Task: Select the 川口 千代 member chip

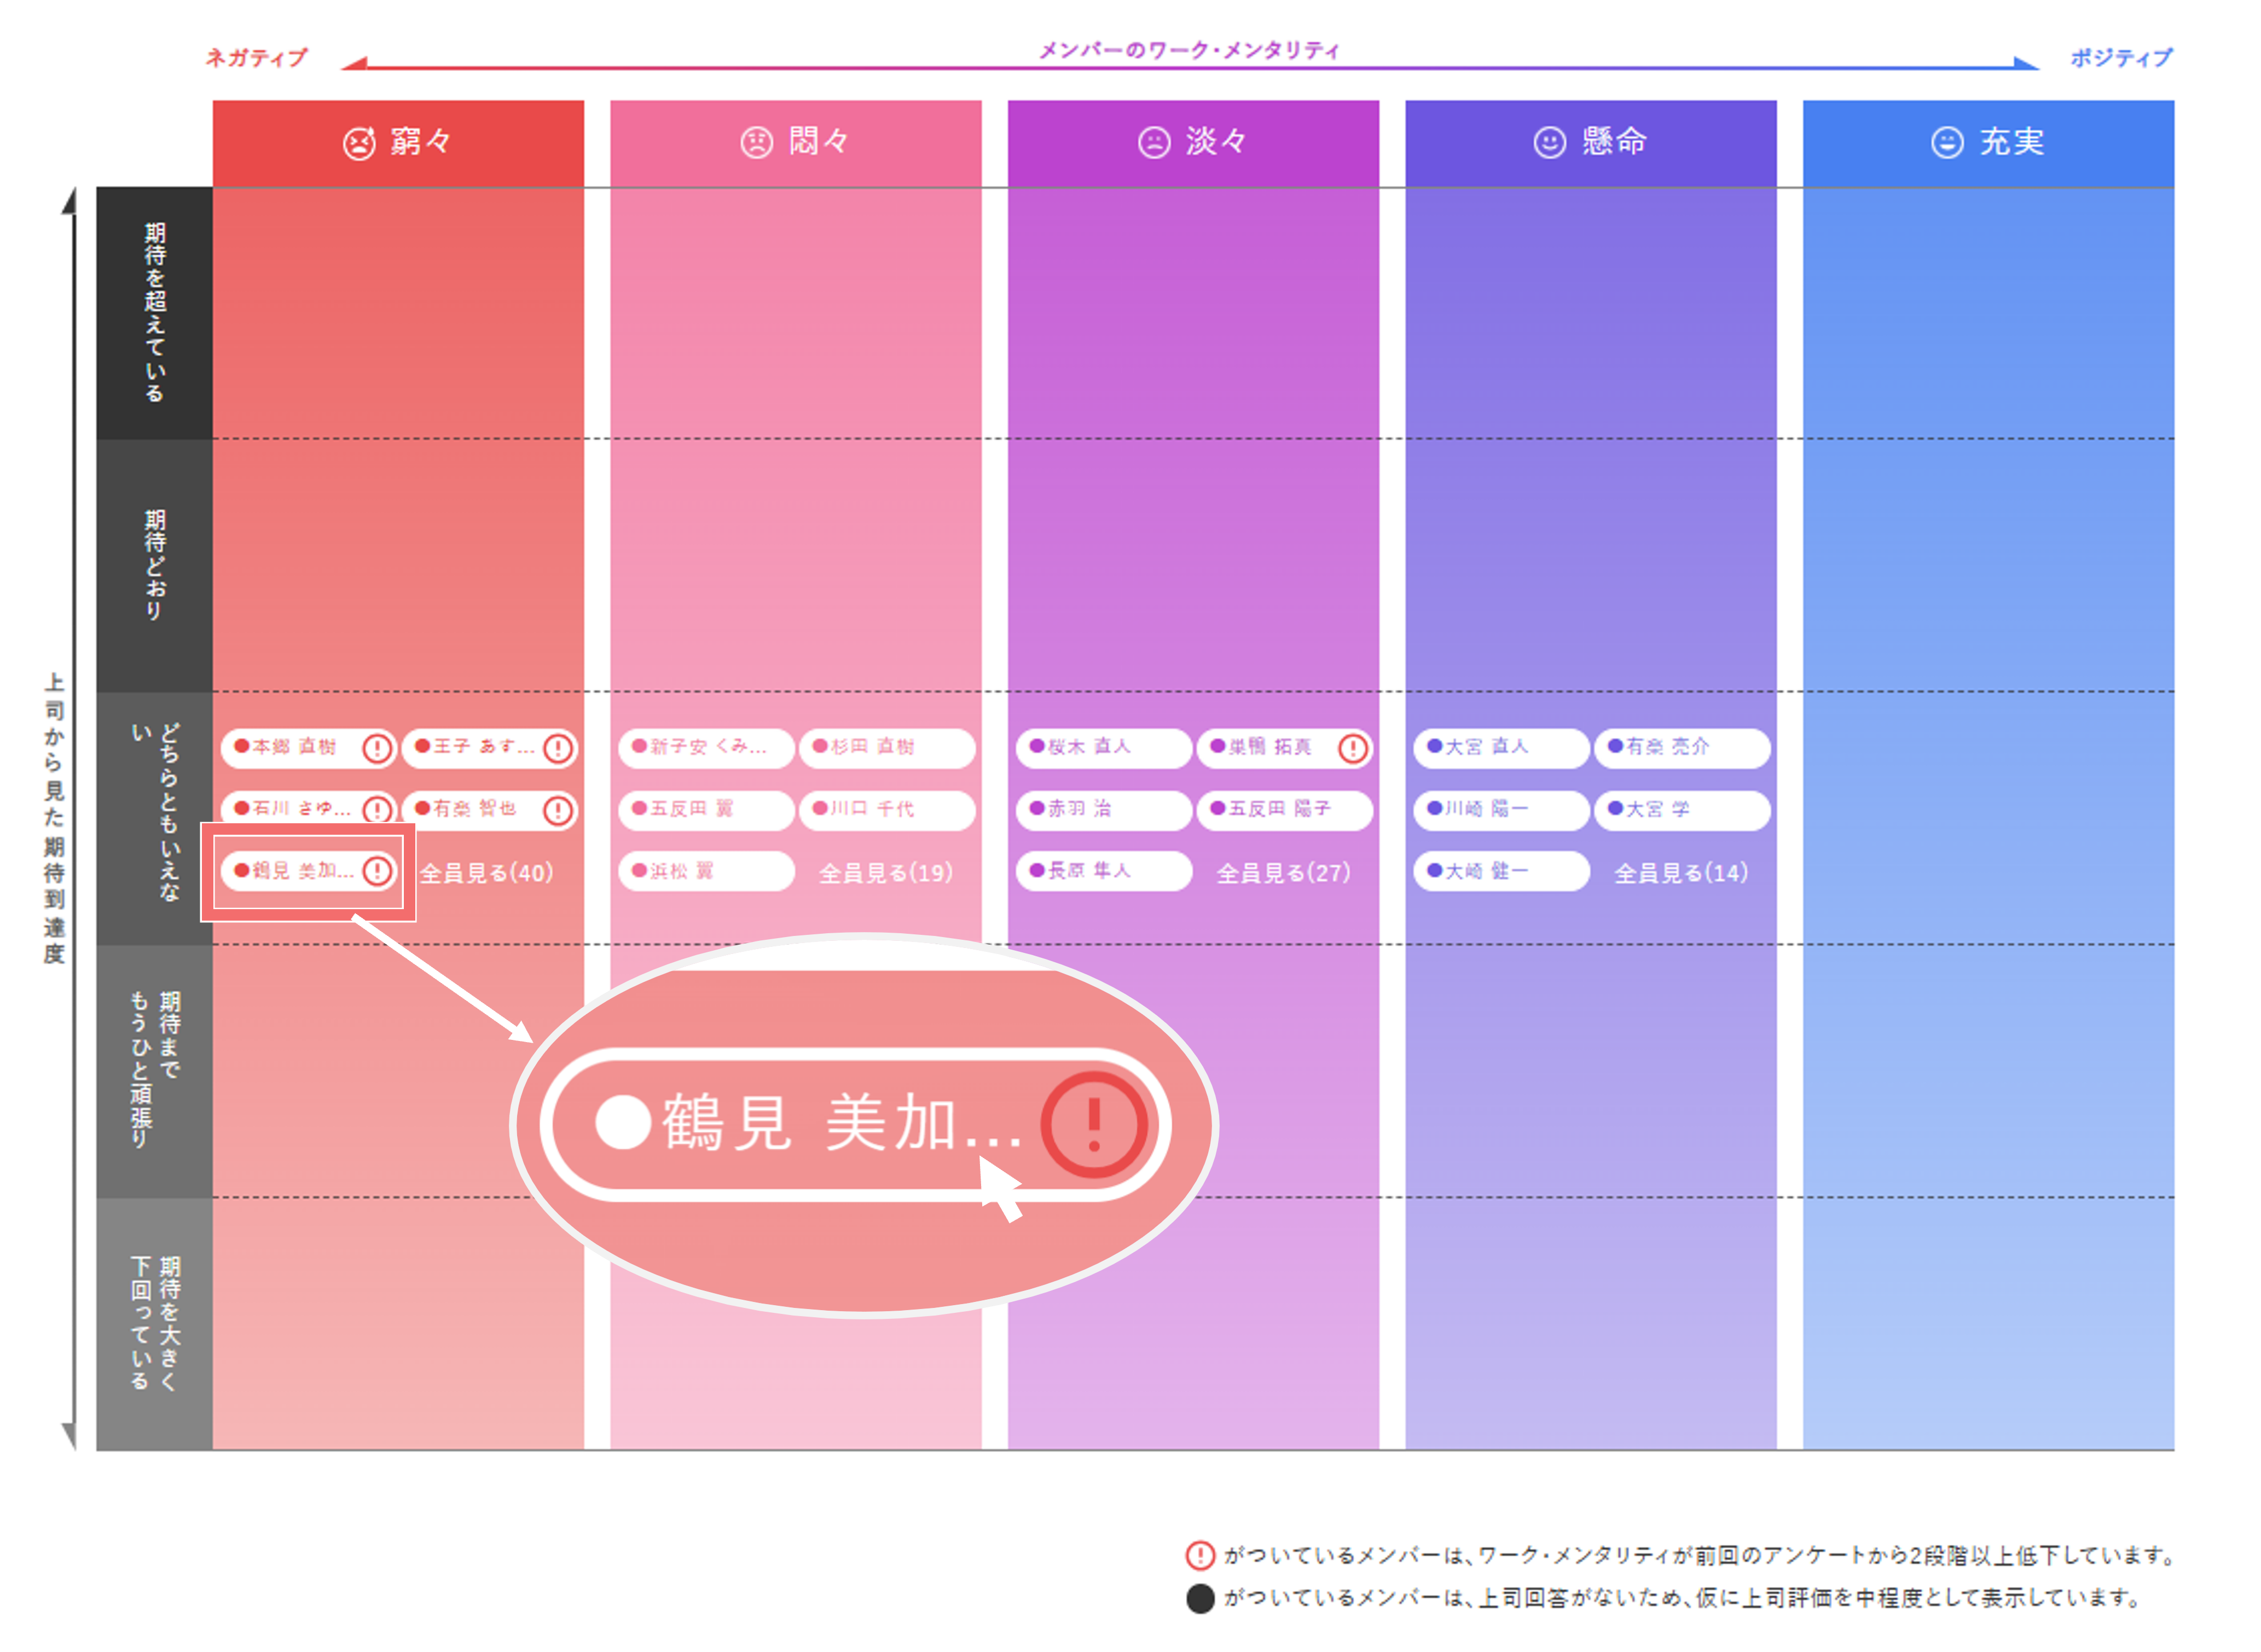Action: tap(888, 810)
